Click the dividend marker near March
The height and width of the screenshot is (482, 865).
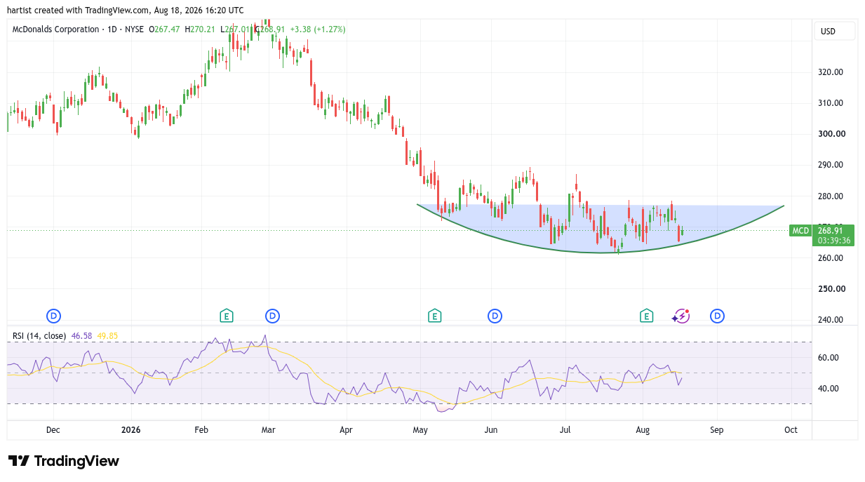[x=272, y=316]
